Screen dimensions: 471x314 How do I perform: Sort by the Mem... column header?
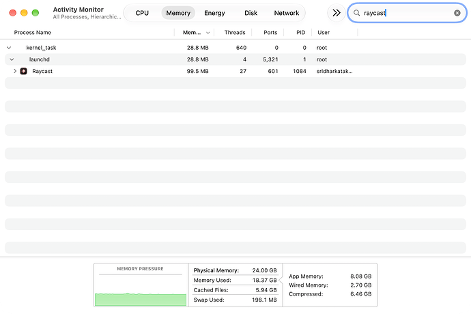tap(192, 33)
